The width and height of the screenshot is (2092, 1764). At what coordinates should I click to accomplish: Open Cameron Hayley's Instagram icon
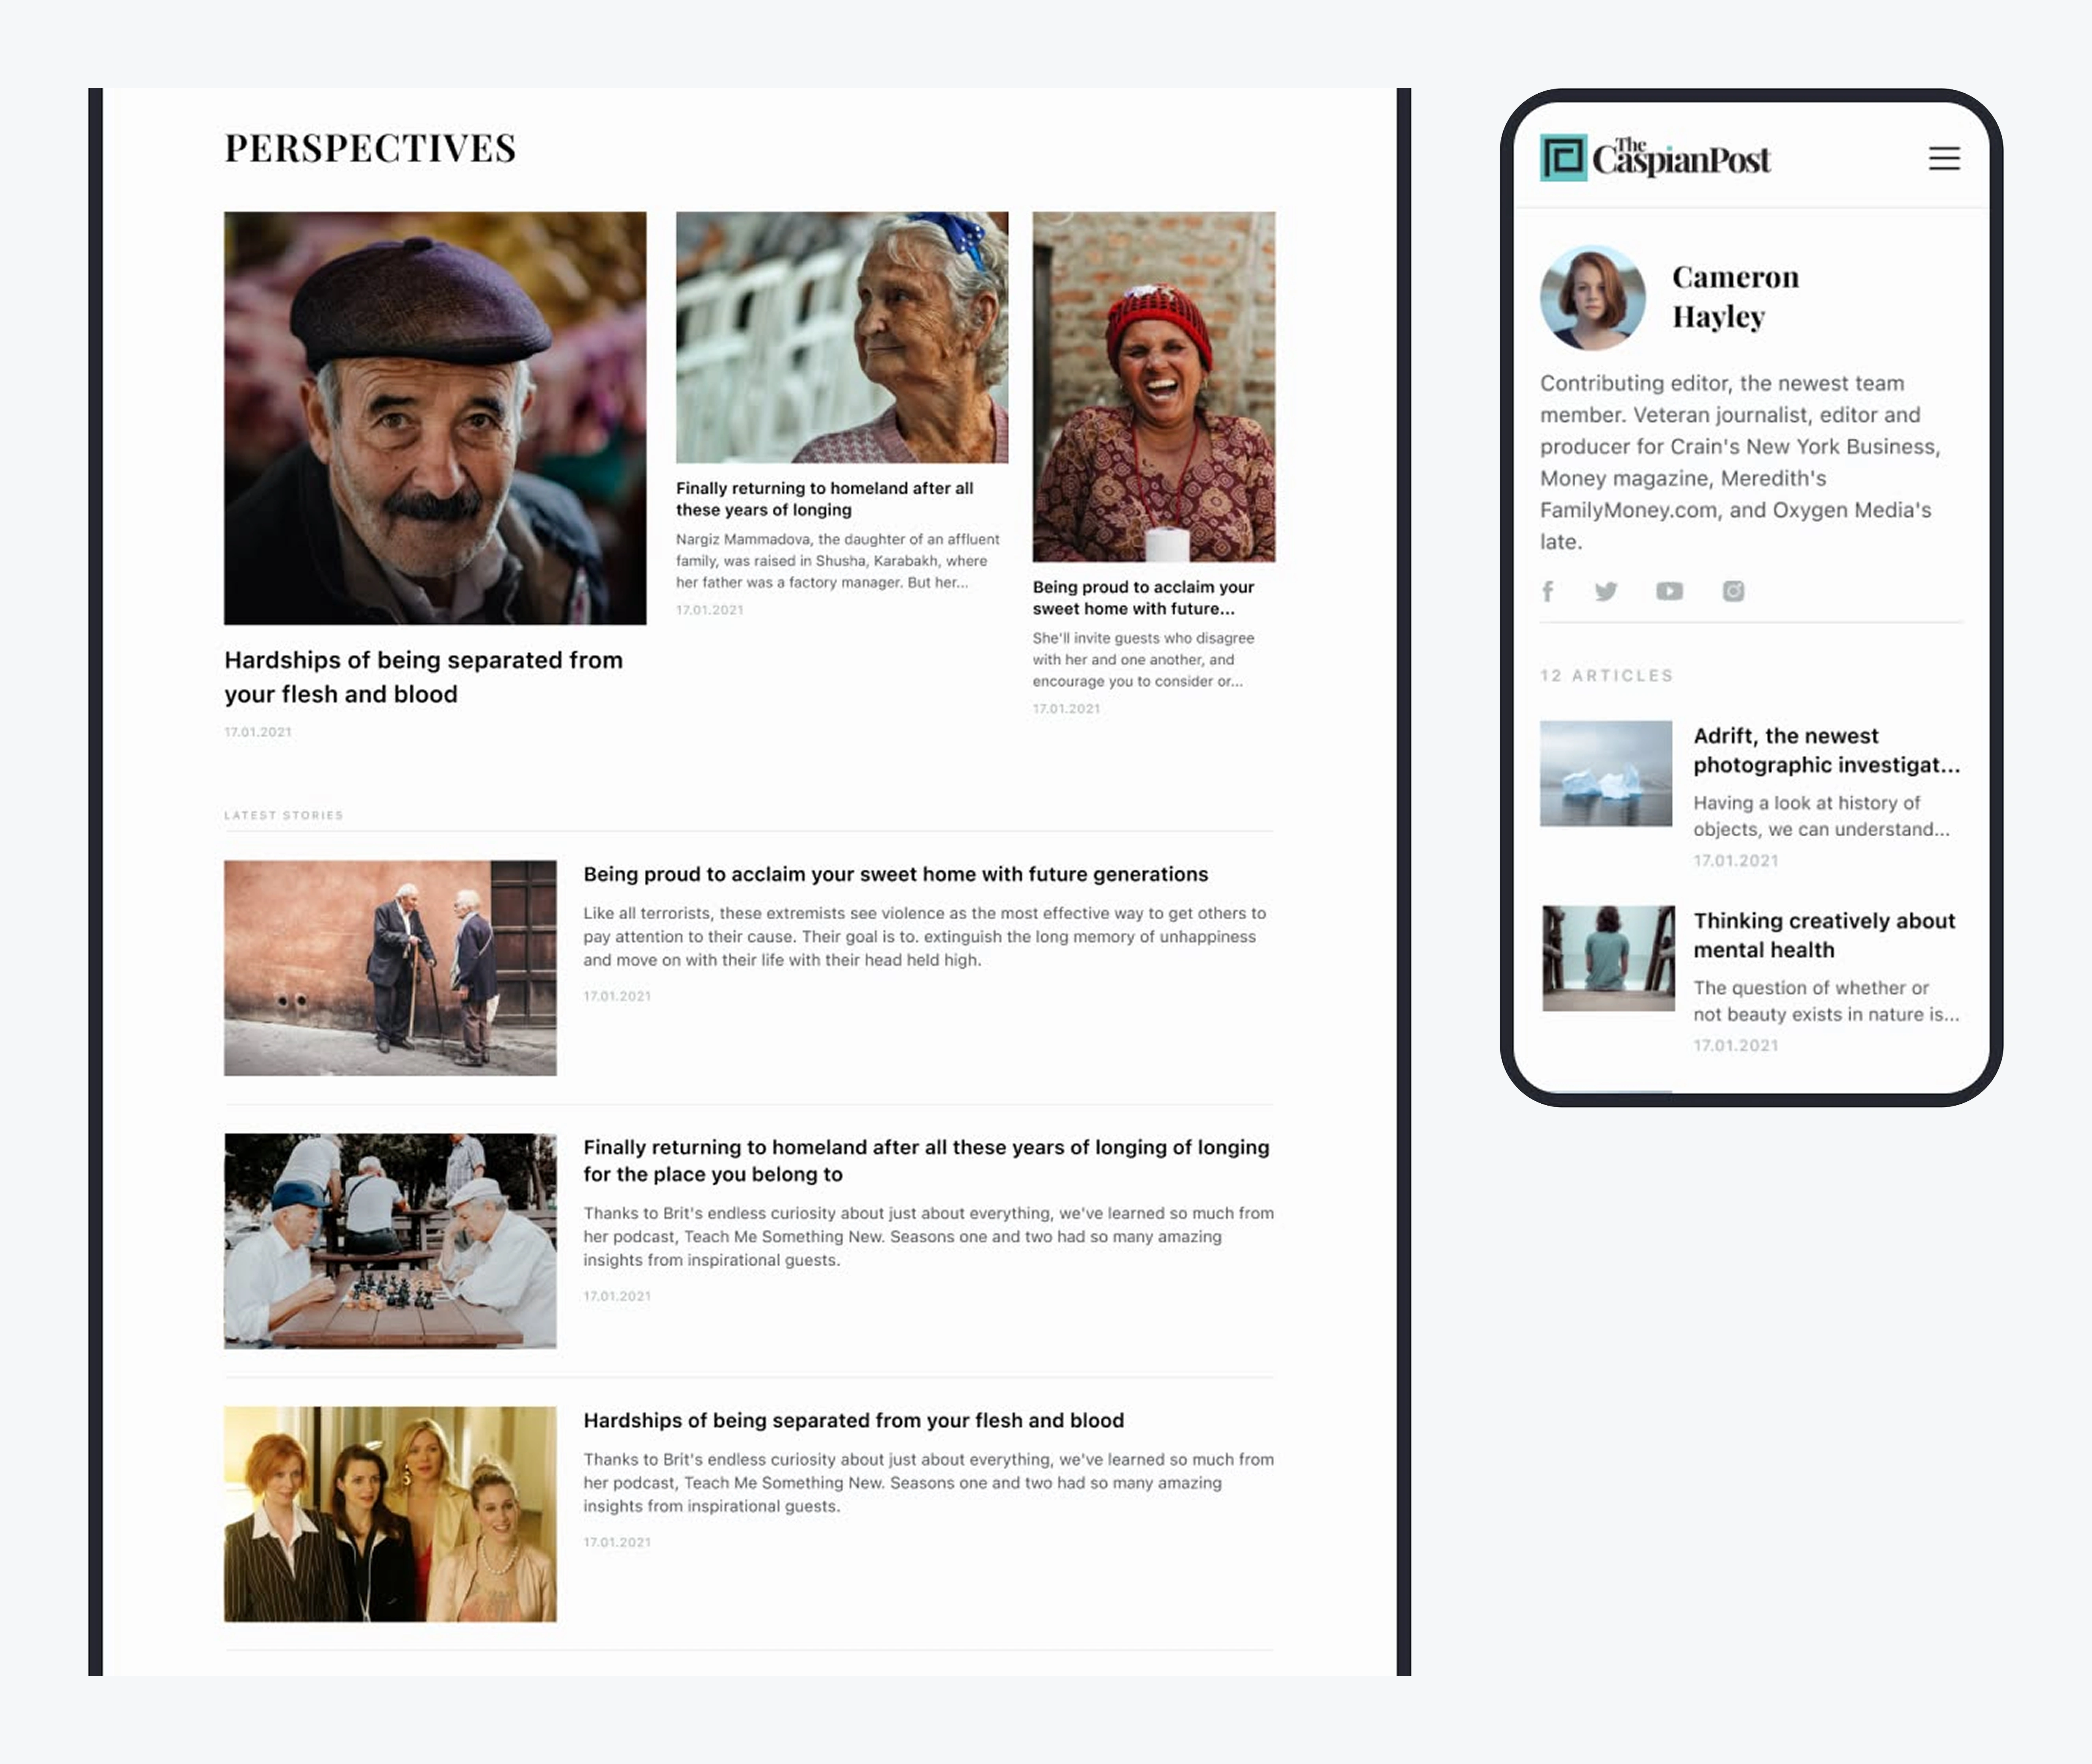pyautogui.click(x=1733, y=591)
